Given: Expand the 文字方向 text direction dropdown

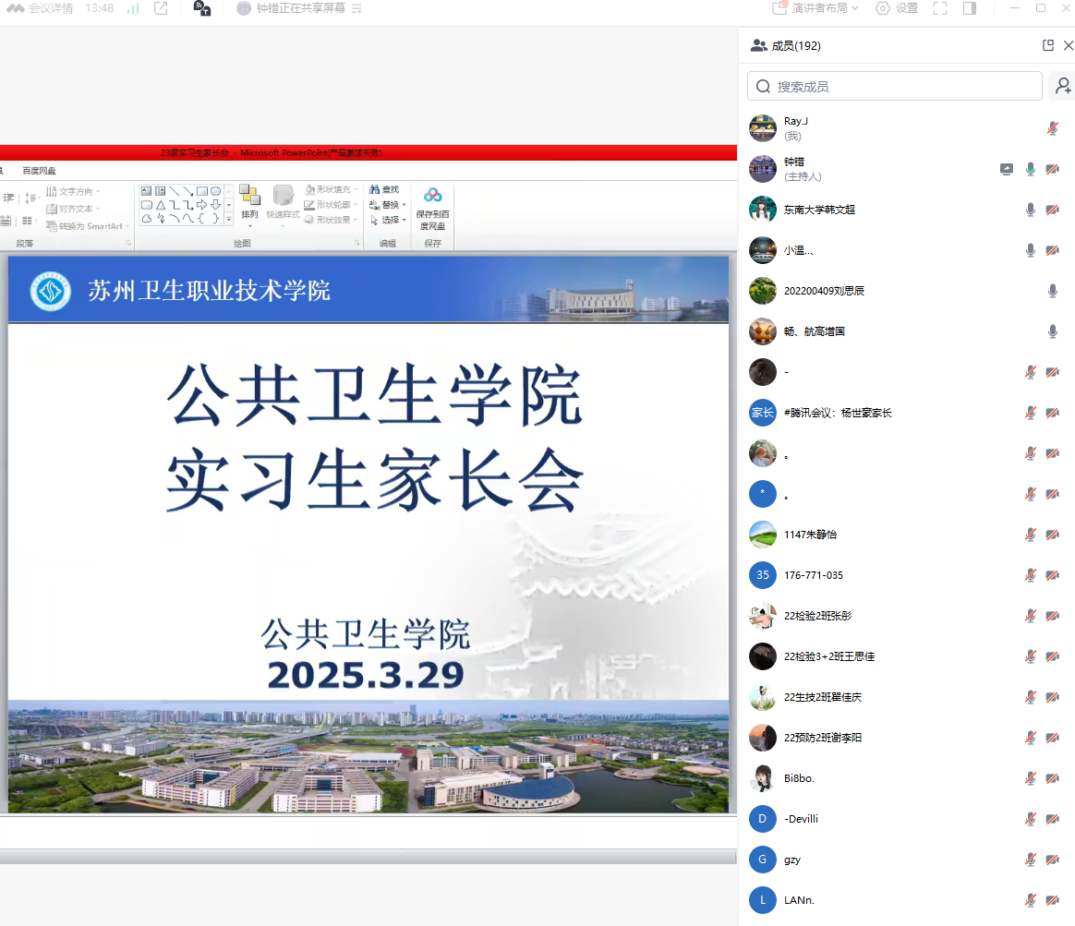Looking at the screenshot, I should pos(73,191).
